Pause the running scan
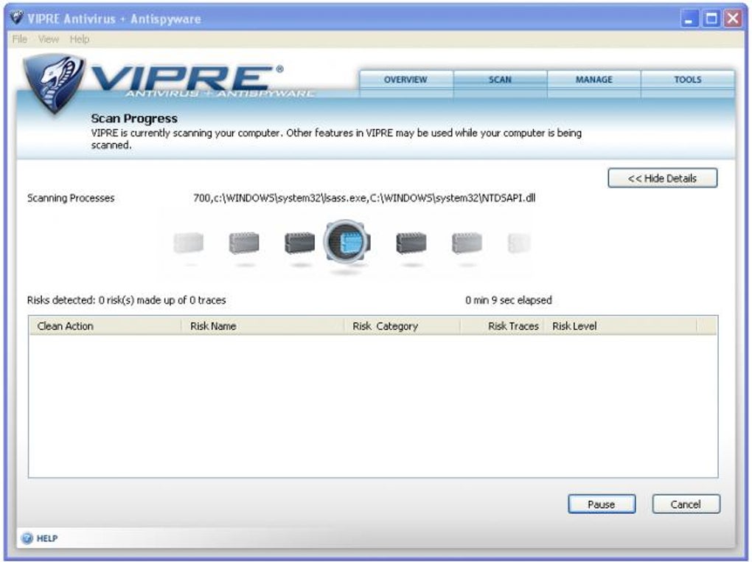 tap(602, 504)
